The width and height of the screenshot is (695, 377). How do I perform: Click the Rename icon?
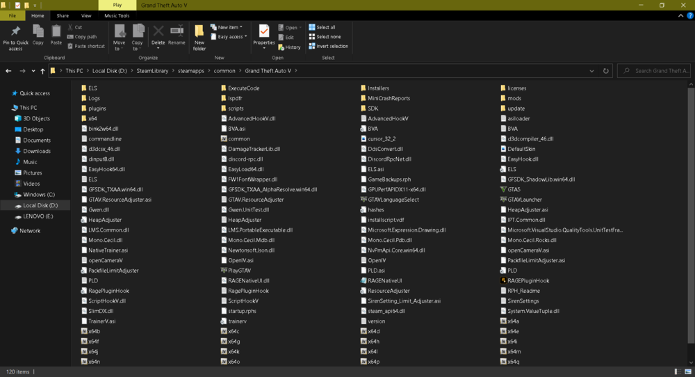point(177,31)
